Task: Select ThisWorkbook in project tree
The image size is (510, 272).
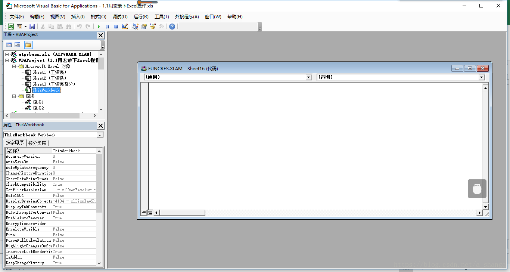Action: [x=46, y=90]
